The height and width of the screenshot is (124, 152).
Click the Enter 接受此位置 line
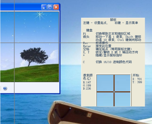pyautogui.click(x=97, y=46)
